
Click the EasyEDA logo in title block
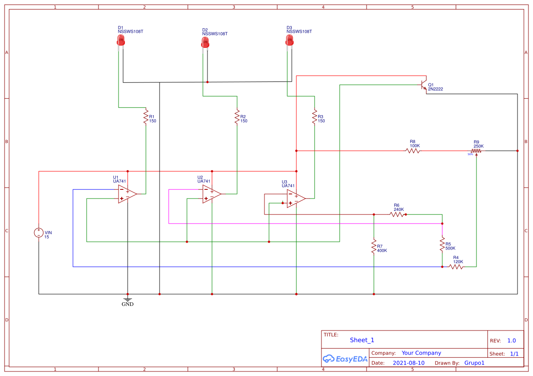point(345,359)
